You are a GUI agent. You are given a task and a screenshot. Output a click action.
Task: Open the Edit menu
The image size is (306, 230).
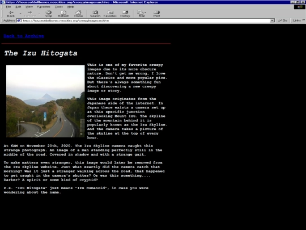coord(18,7)
